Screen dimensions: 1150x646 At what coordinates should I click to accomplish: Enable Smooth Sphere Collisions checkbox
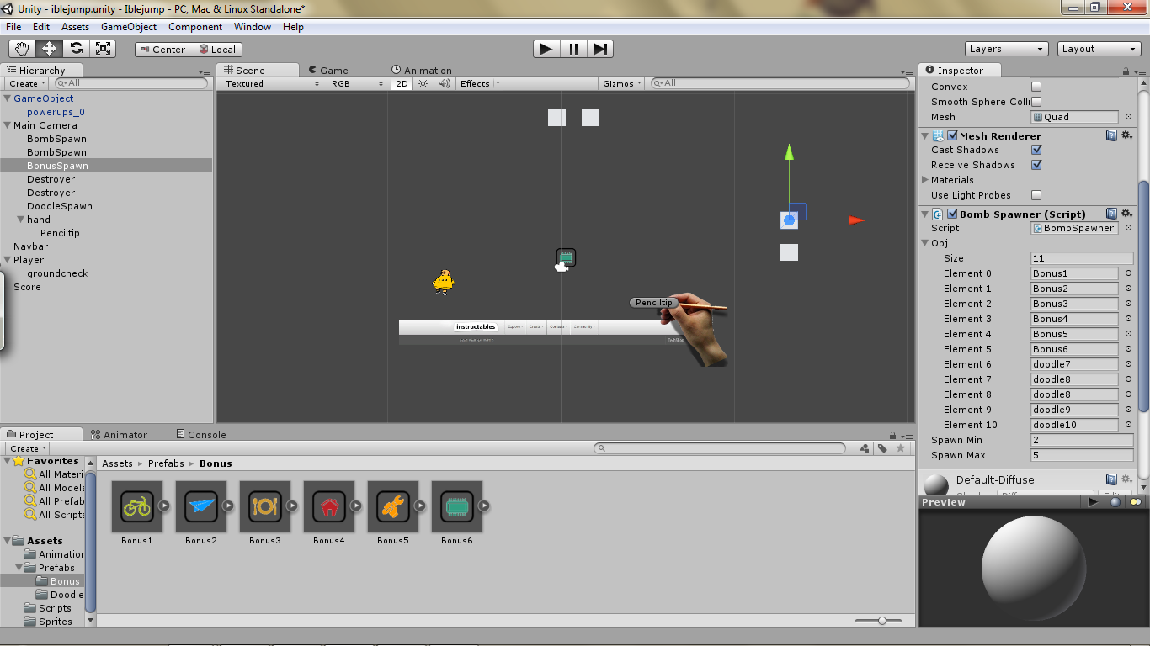(x=1036, y=102)
